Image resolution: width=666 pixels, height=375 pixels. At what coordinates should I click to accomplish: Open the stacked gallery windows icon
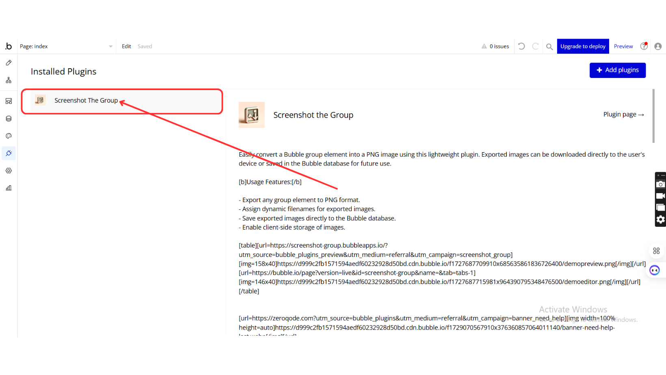pos(661,207)
